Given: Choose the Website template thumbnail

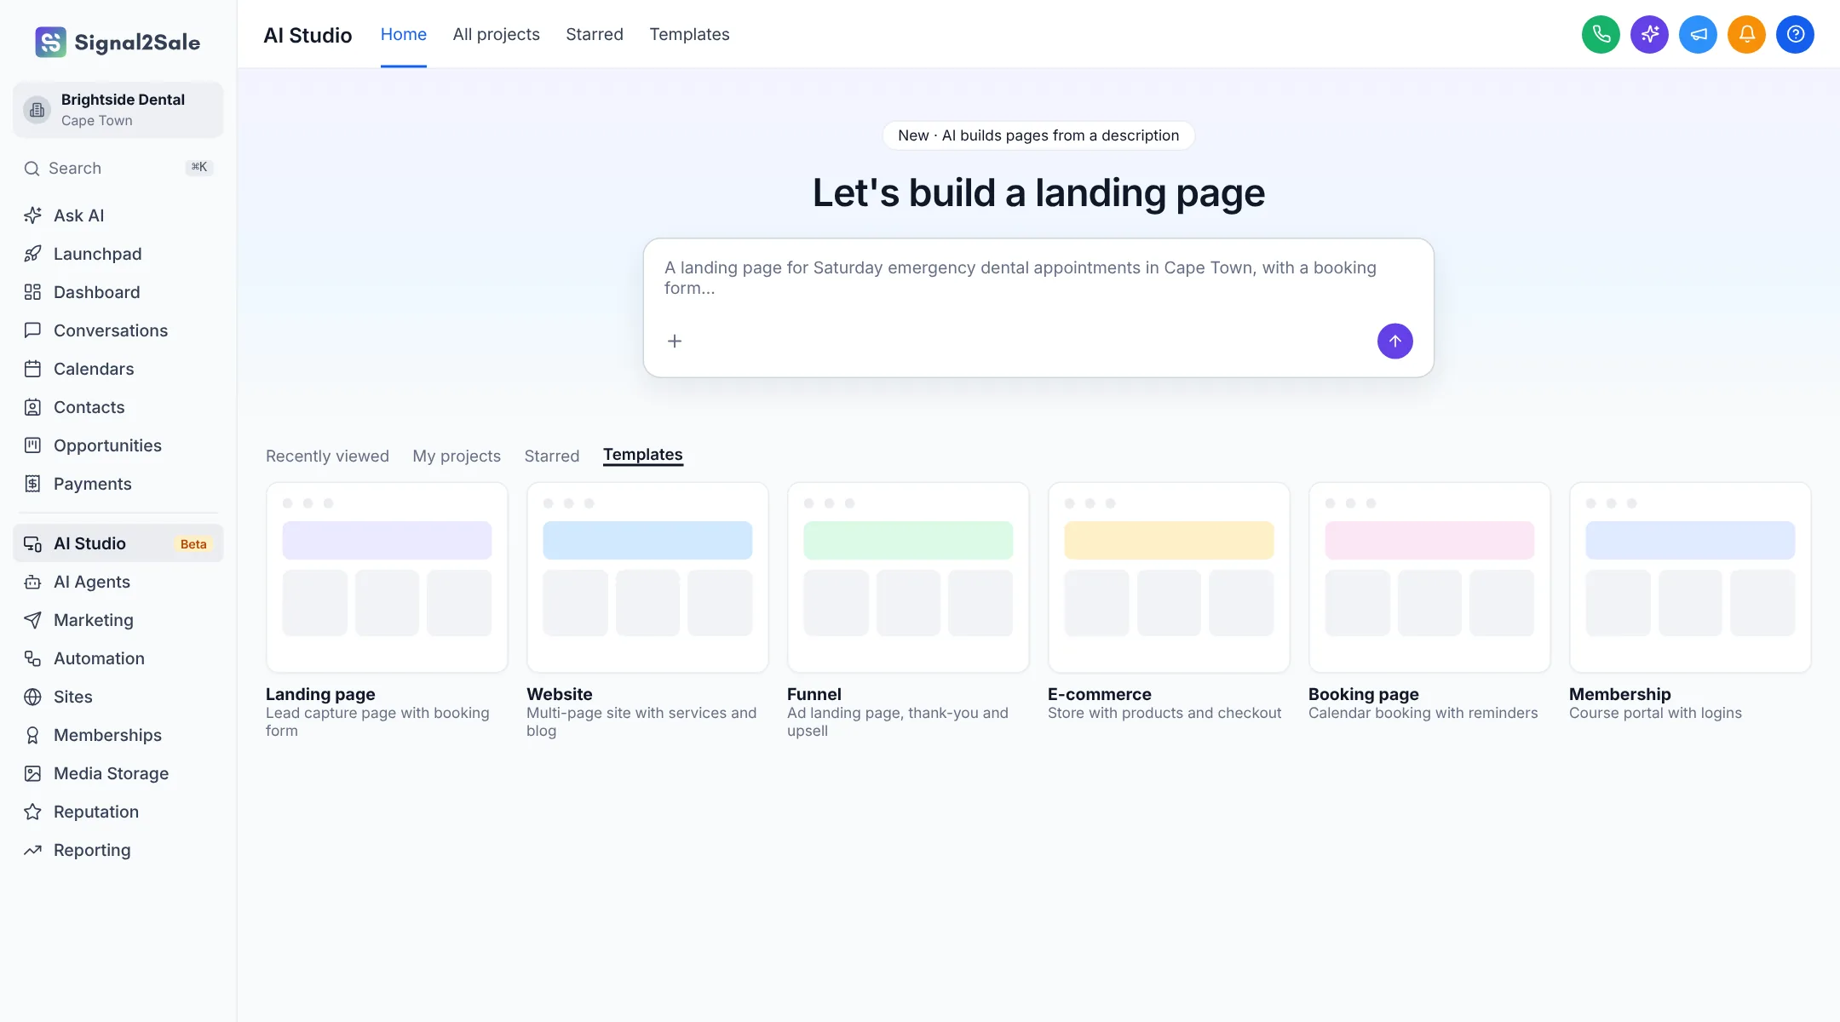Looking at the screenshot, I should 647,577.
